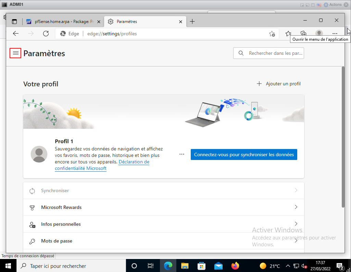351x272 pixels.
Task: Click Connectez-vous pour synchroniser les données
Action: click(x=244, y=154)
